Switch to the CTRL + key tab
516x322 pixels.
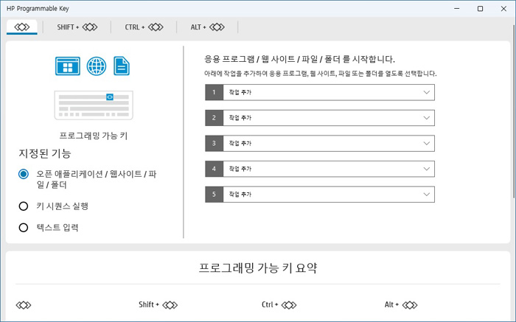144,27
